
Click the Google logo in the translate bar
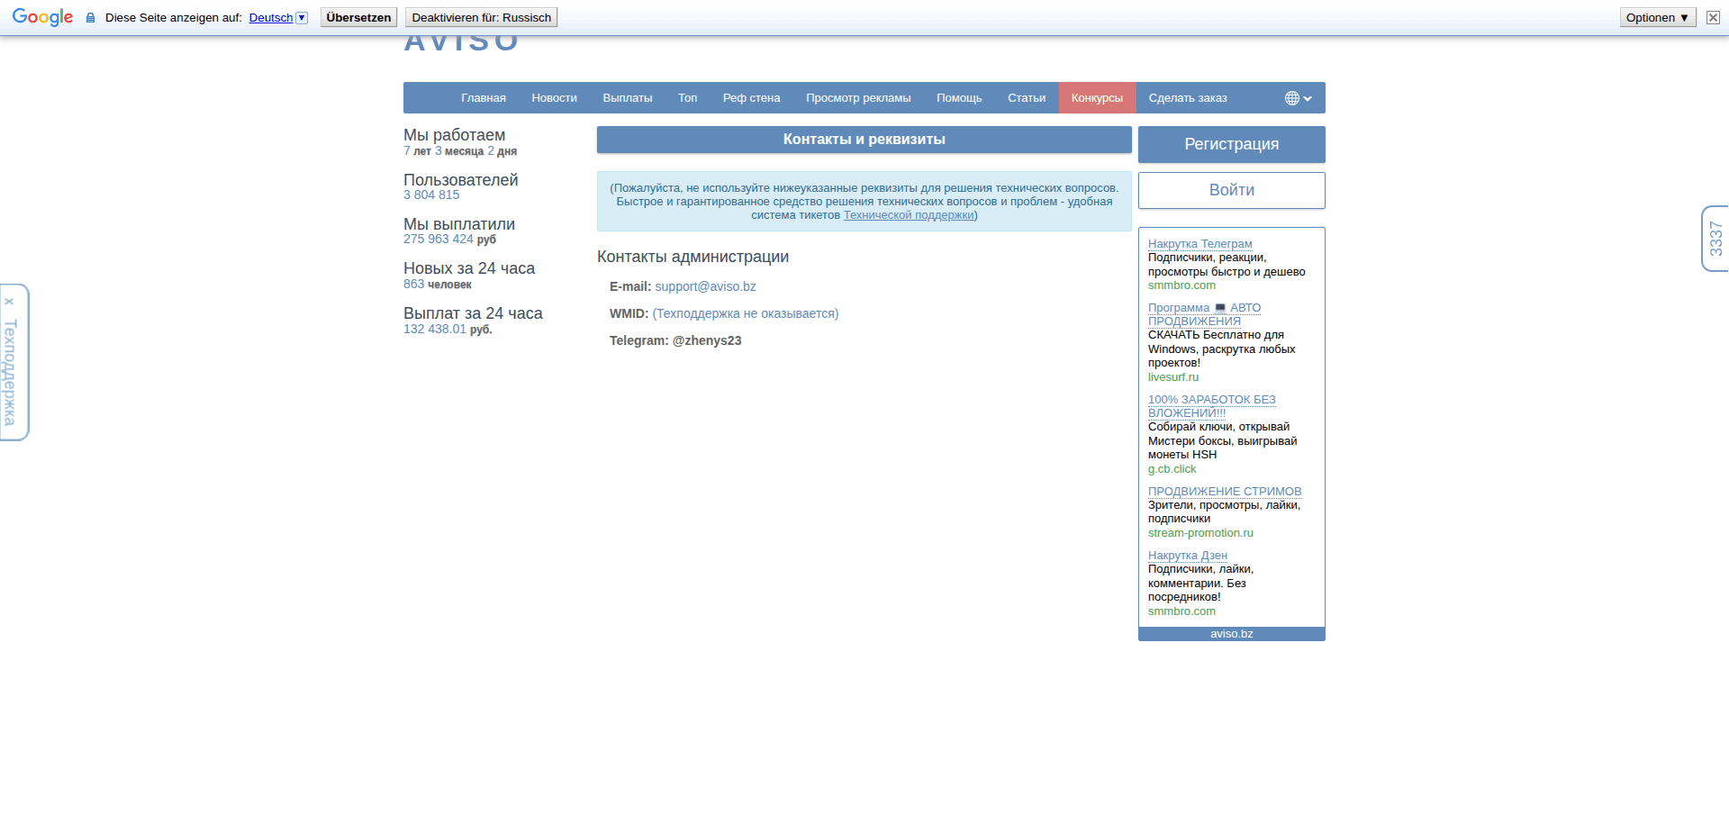point(41,16)
